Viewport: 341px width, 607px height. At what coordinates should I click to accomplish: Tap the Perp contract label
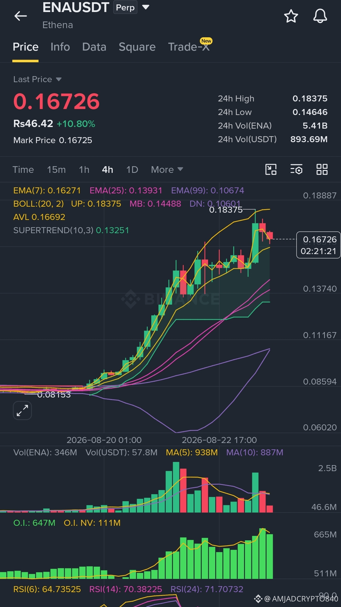125,8
